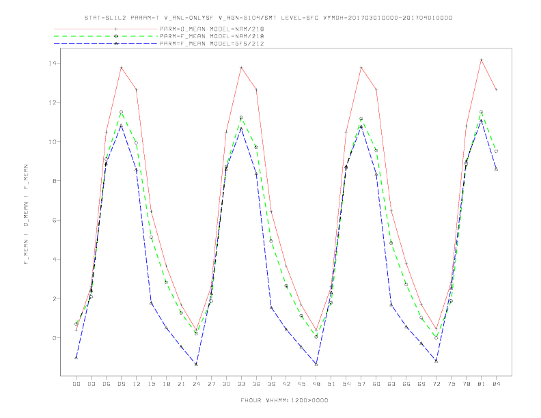Image resolution: width=541 pixels, height=418 pixels.
Task: Click the x-axis title FHOUR VHHMM:1200>0000
Action: tap(284, 400)
